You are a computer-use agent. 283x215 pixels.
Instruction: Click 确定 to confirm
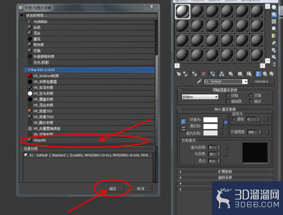point(113,189)
